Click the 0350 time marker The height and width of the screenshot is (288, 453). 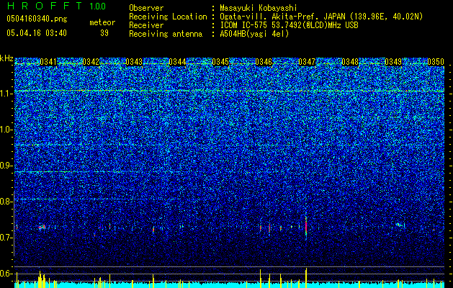click(x=436, y=62)
